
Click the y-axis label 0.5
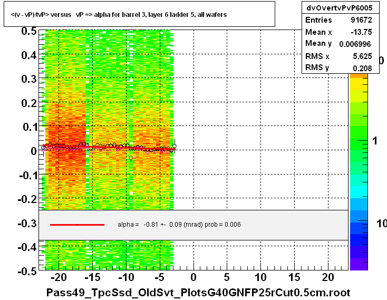[x=29, y=31]
